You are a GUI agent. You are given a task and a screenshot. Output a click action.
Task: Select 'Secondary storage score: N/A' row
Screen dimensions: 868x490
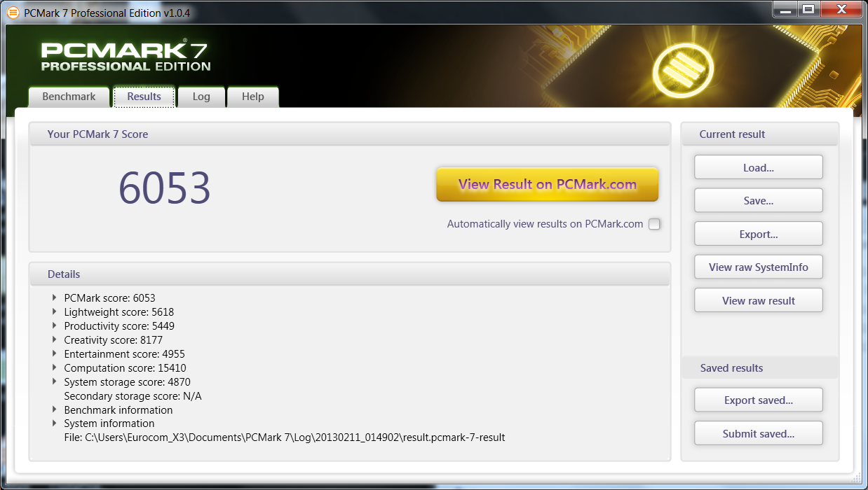[133, 396]
